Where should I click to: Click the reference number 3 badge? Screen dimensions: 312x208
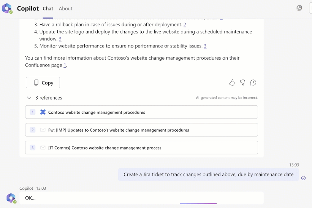point(33,148)
